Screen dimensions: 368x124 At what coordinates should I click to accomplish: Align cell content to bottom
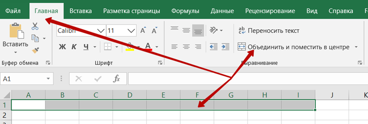198,30
